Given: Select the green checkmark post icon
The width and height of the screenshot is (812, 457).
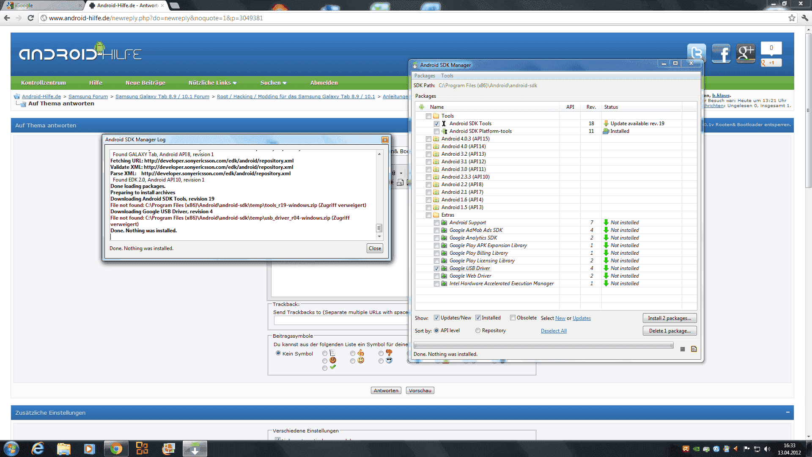Looking at the screenshot, I should point(333,367).
